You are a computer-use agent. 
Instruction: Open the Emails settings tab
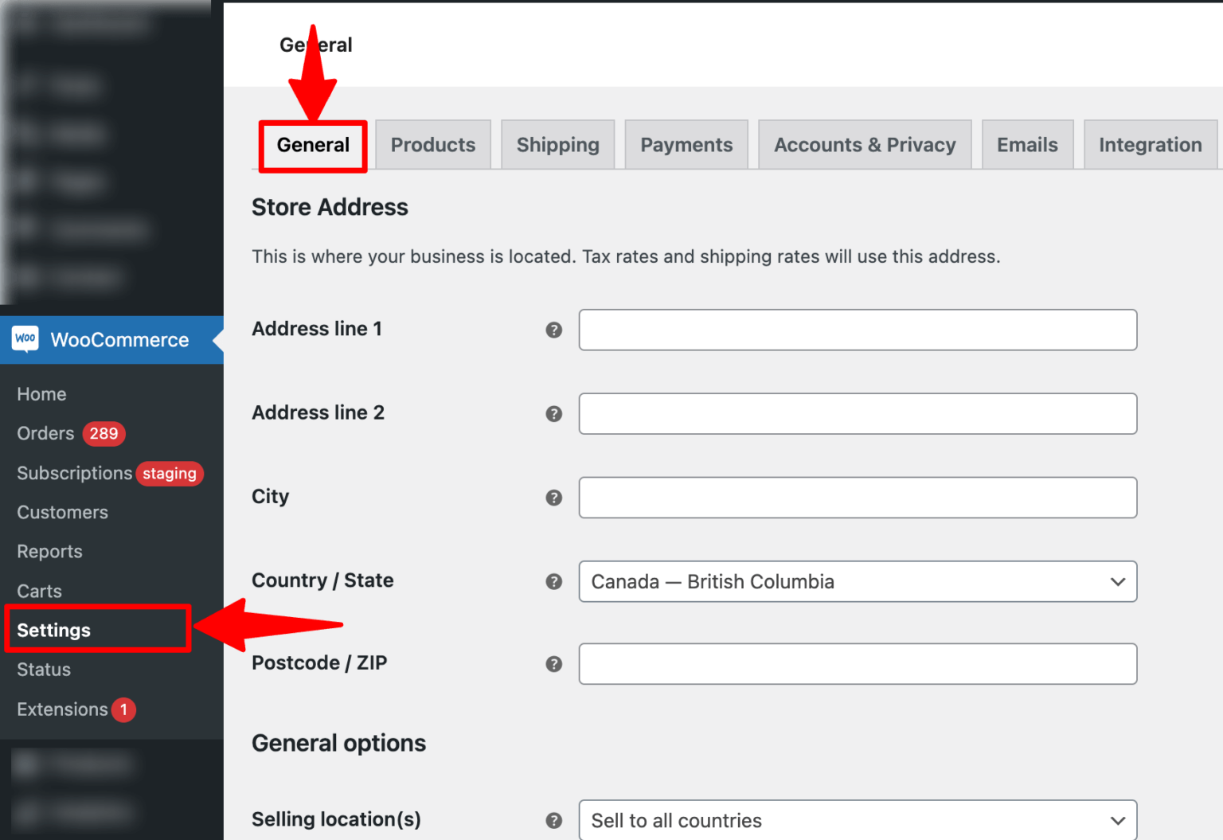[1027, 144]
